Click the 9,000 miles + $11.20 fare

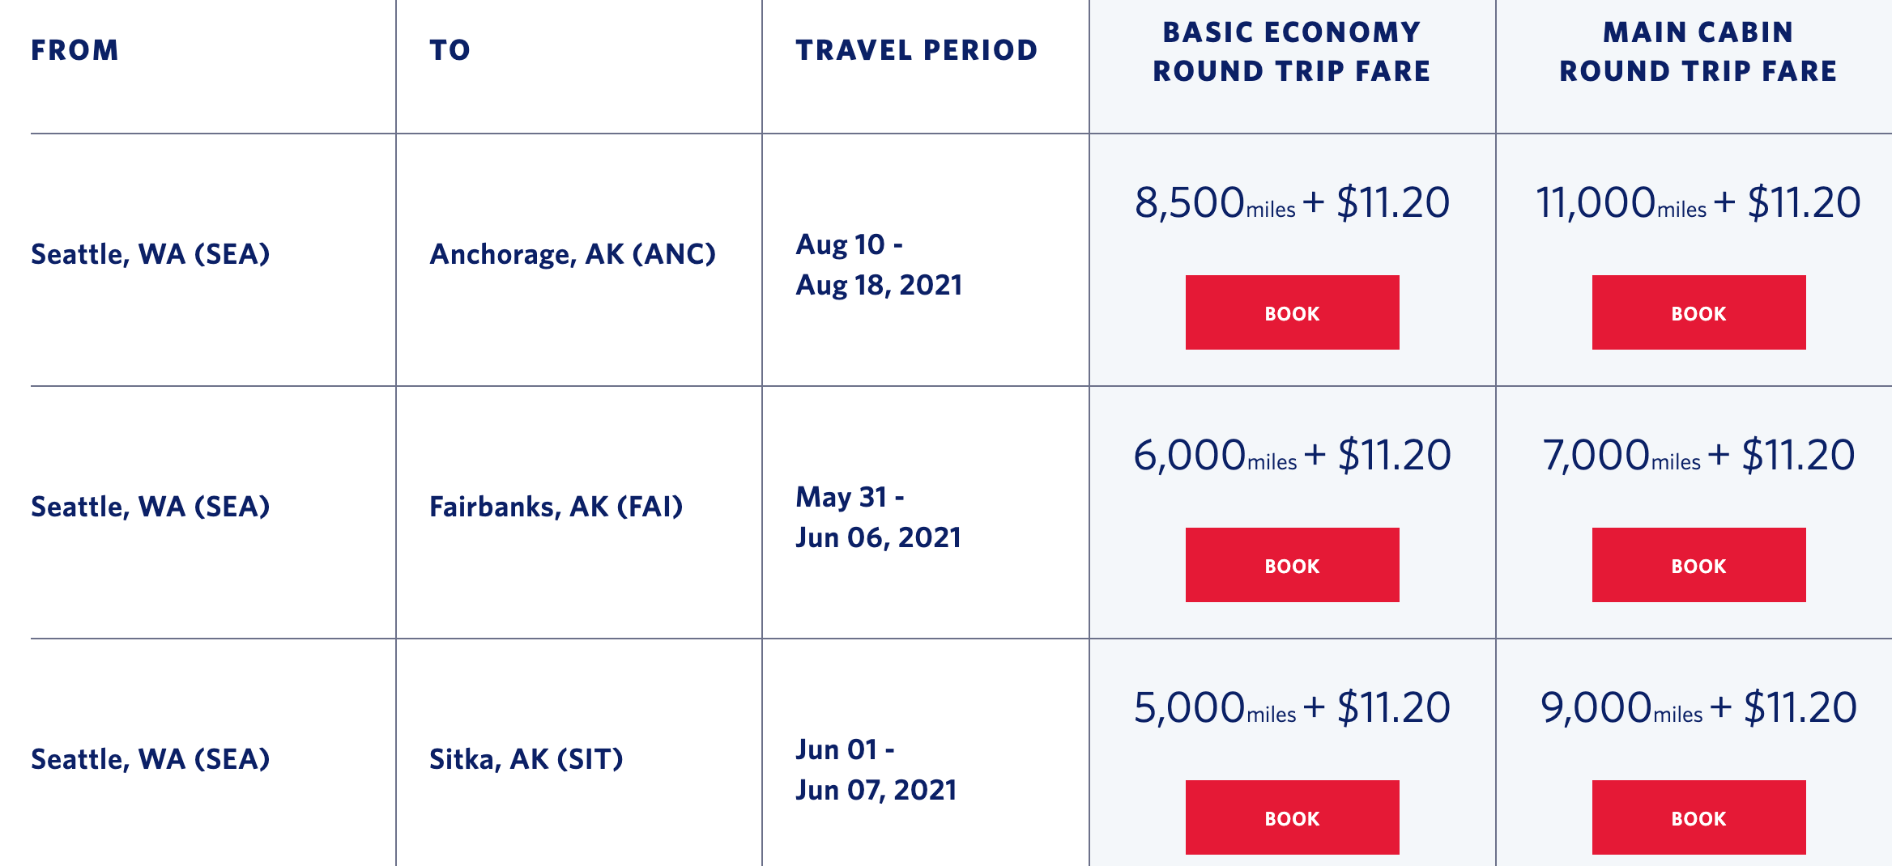pos(1698,707)
